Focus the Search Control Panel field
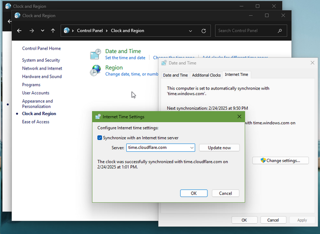Screen dimensions: 320x234 tap(247, 31)
